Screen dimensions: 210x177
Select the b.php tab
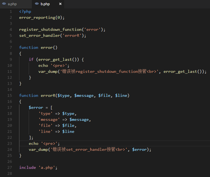(x=45, y=4)
